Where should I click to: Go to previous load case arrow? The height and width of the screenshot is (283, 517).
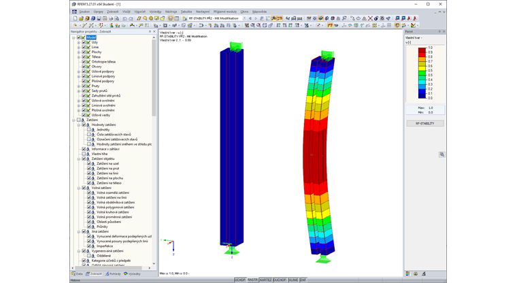click(250, 18)
